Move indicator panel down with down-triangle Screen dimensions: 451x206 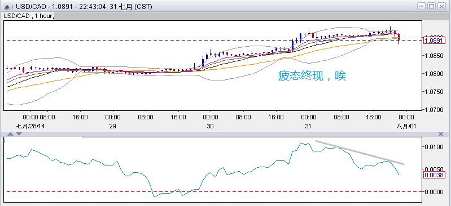19,134
